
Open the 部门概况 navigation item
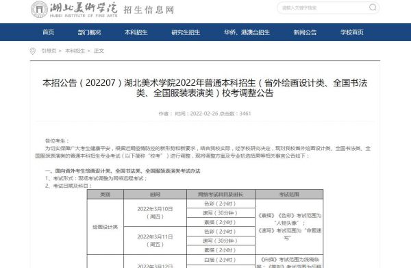(x=89, y=32)
